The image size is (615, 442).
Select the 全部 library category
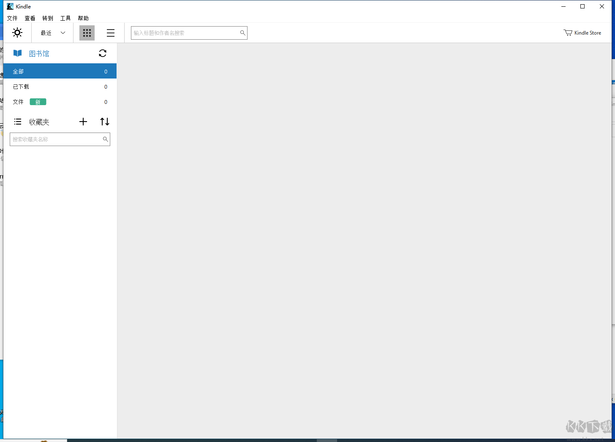click(x=60, y=71)
